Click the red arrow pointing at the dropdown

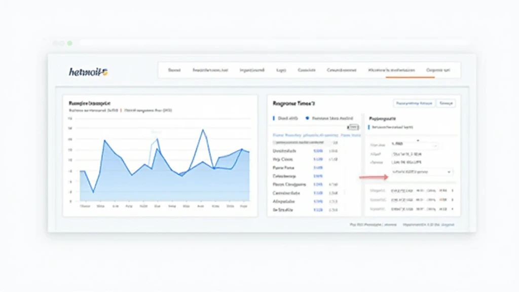tap(373, 177)
